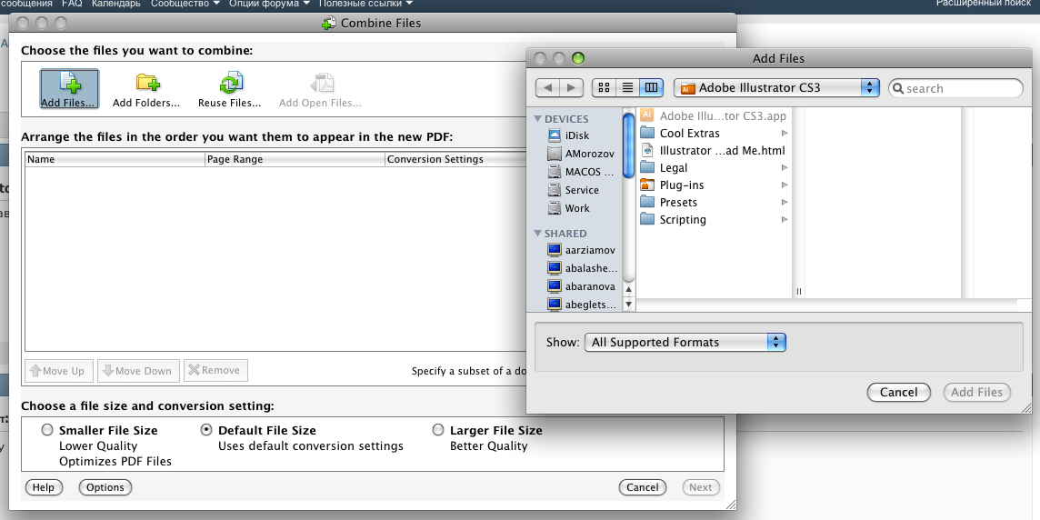Viewport: 1040px width, 520px height.
Task: Open the Полезные ссылки menu
Action: [365, 4]
